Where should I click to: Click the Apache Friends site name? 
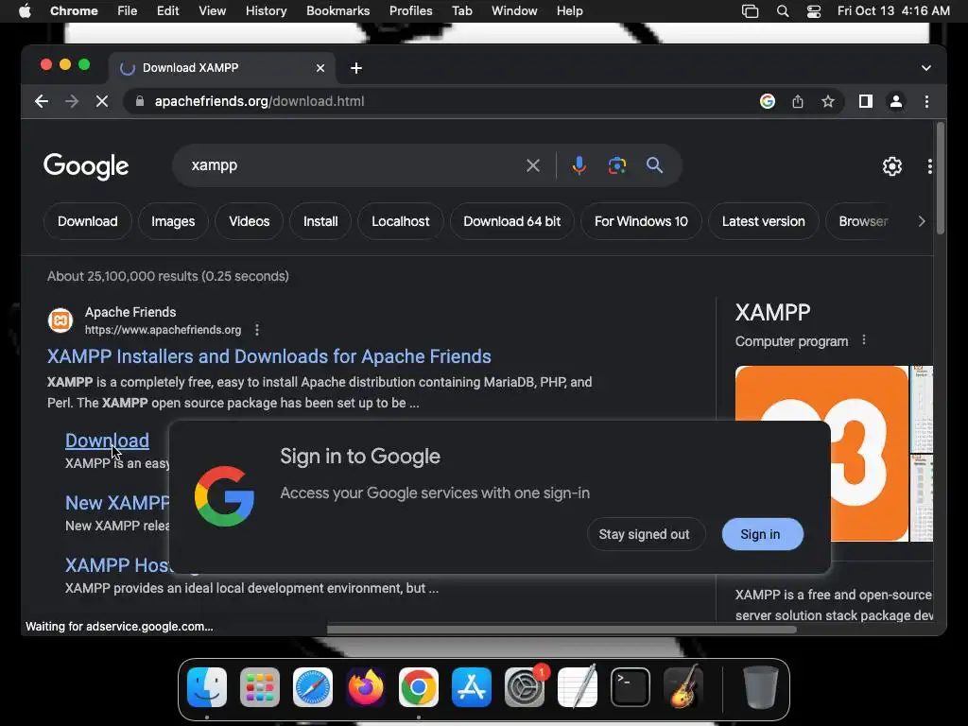click(130, 312)
